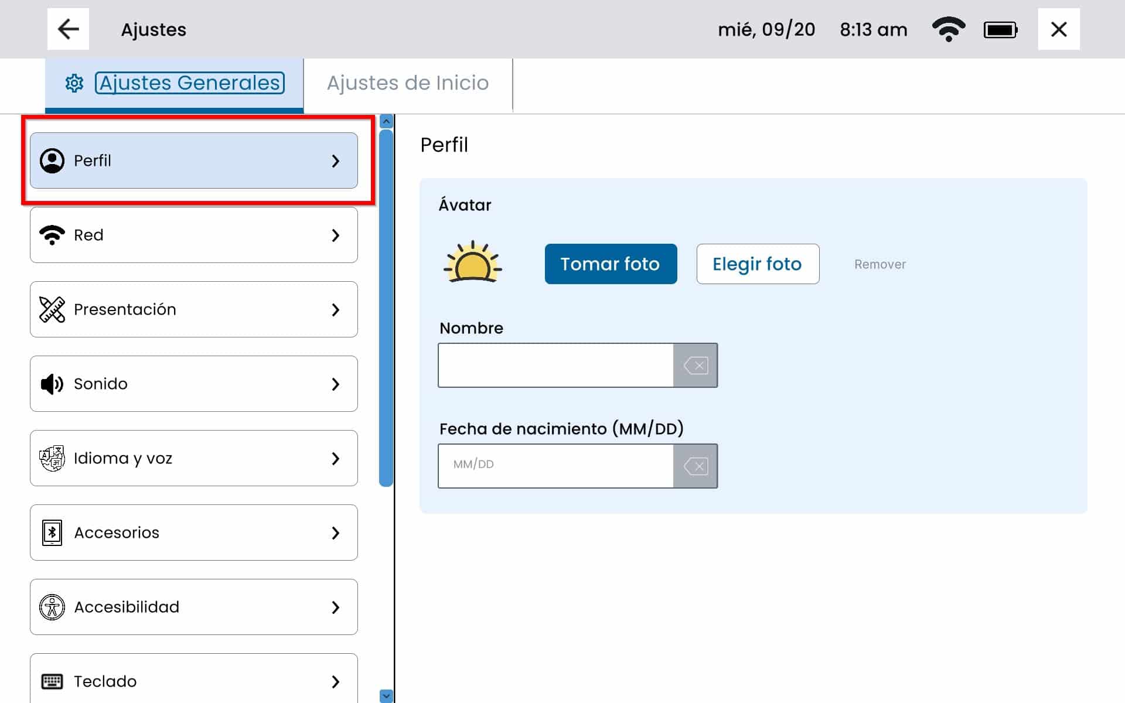Click the sidebar scroll-down arrow
Screen dimensions: 1125x703
coord(386,695)
